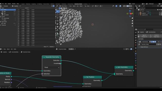The image size is (162, 91).
Task: Select solid viewport shading mode
Action: click(128, 6)
